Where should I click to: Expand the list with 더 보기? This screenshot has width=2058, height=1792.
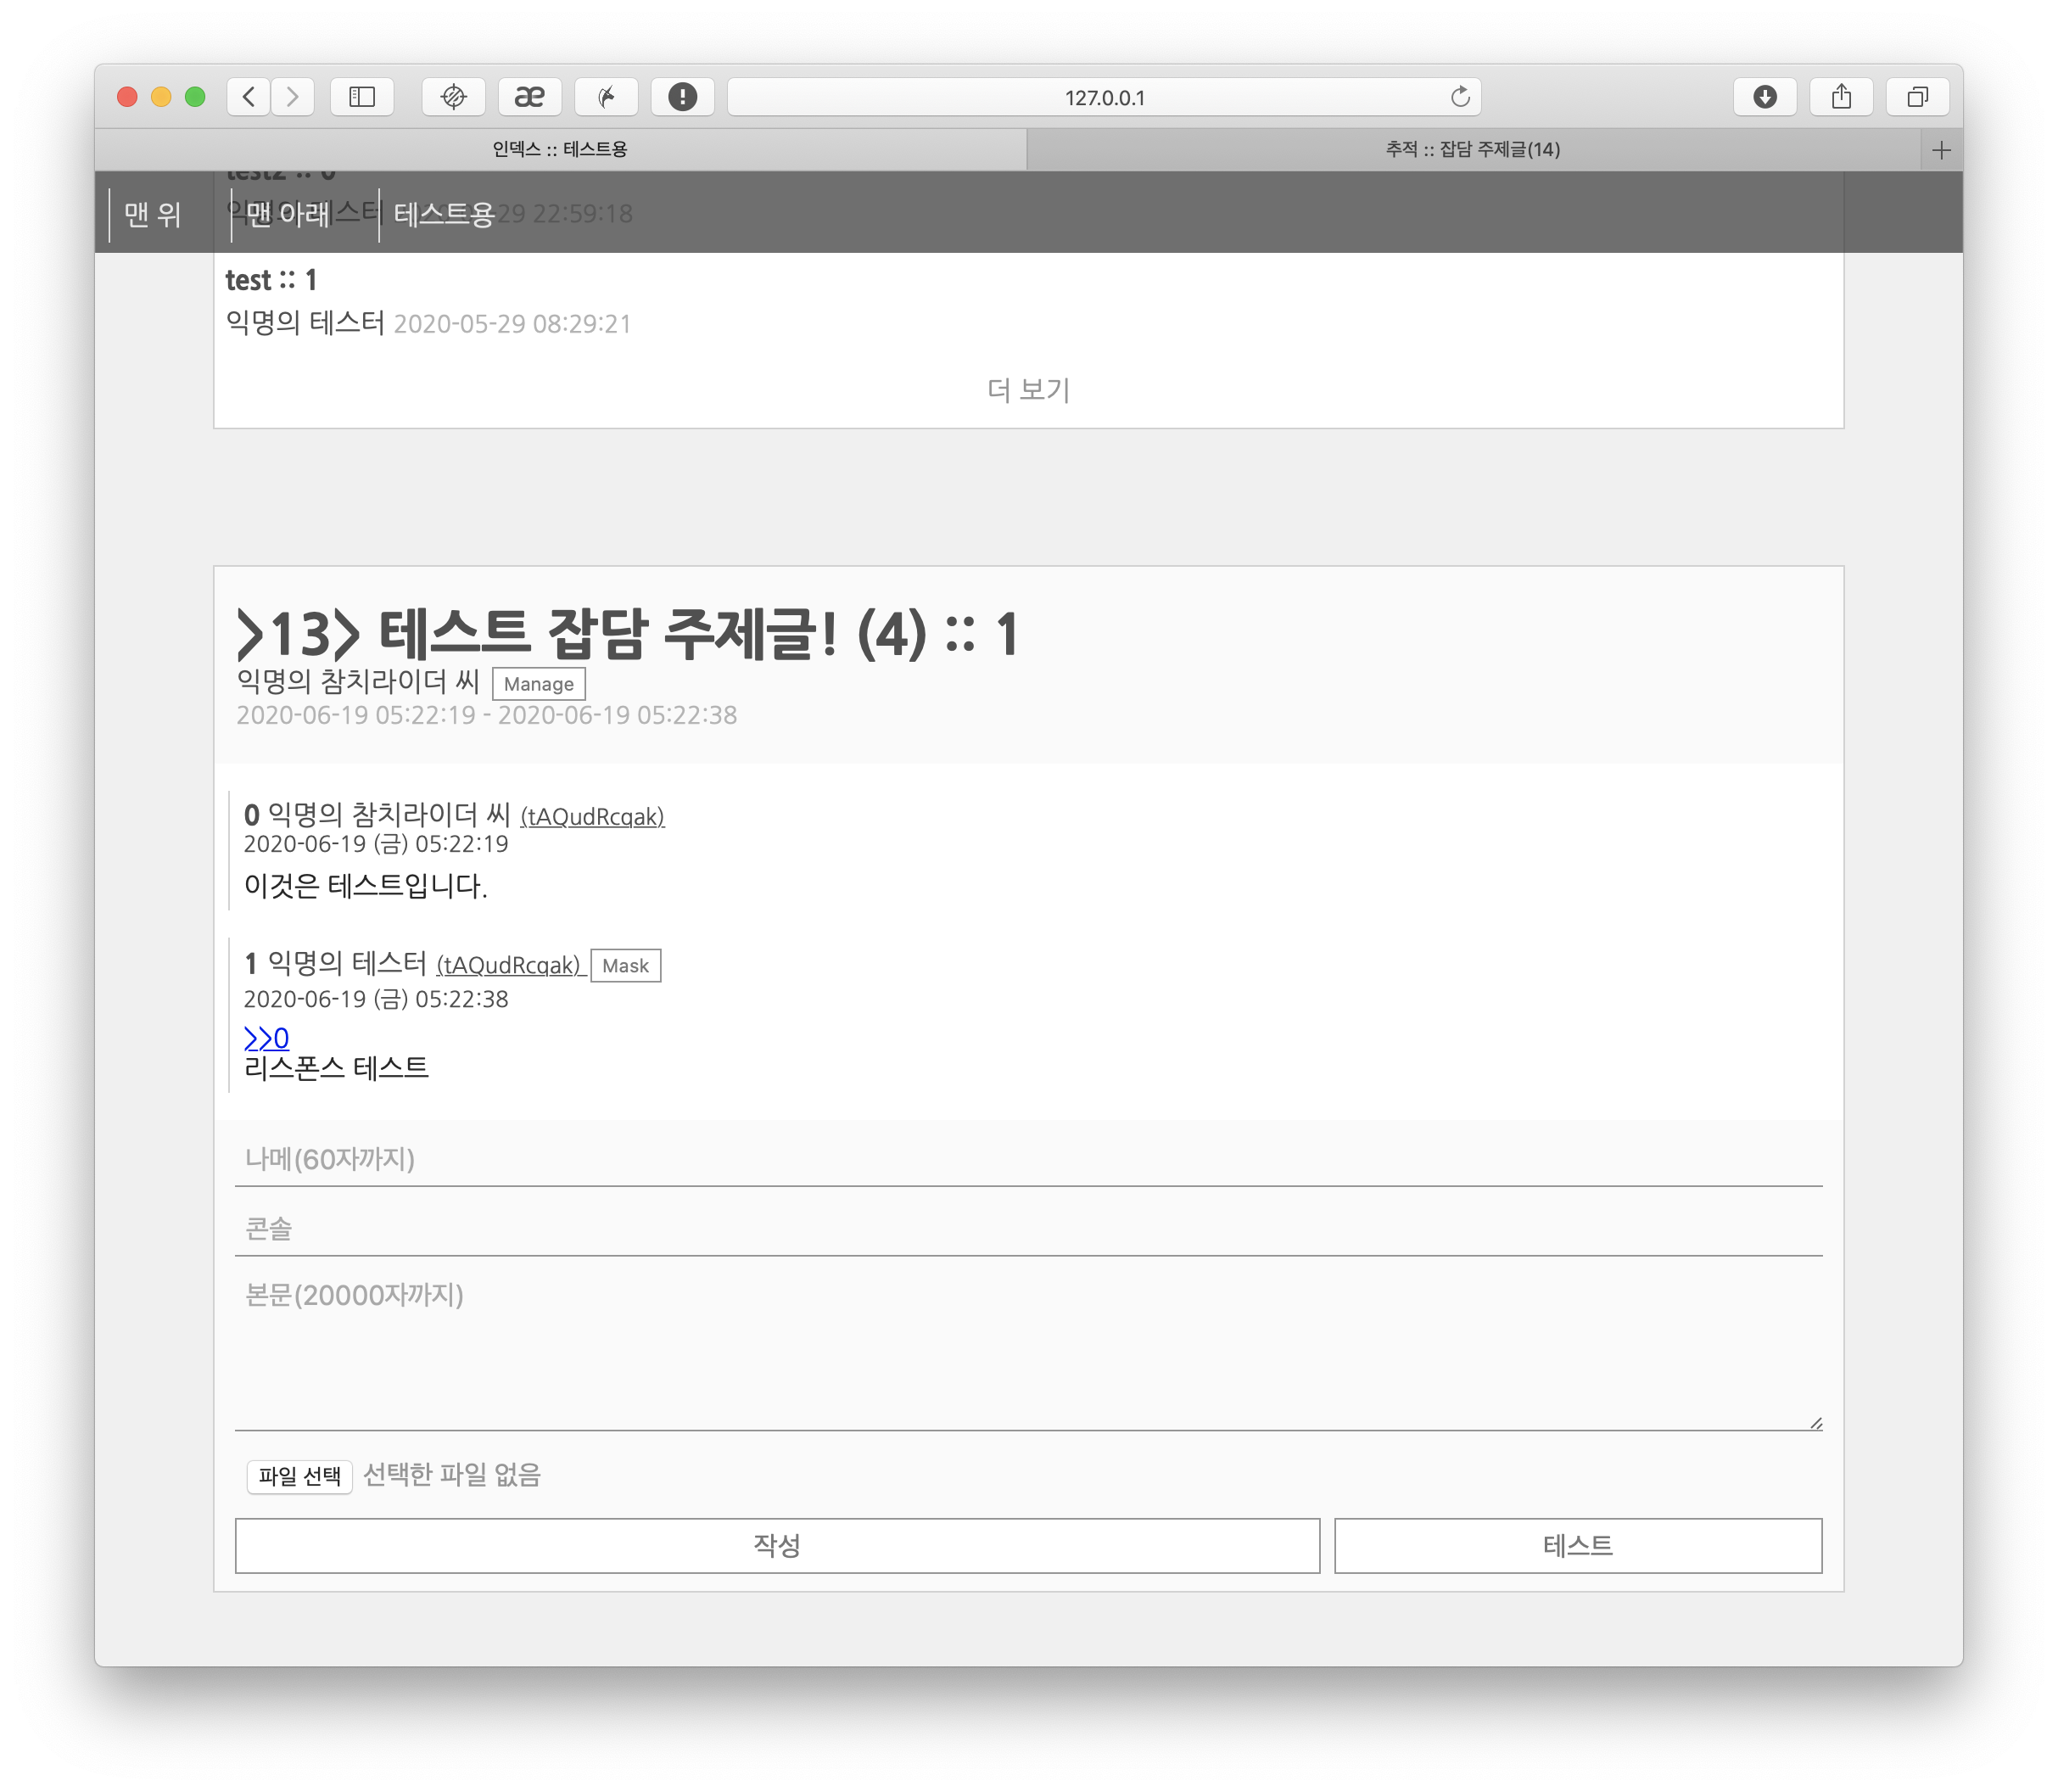1028,390
